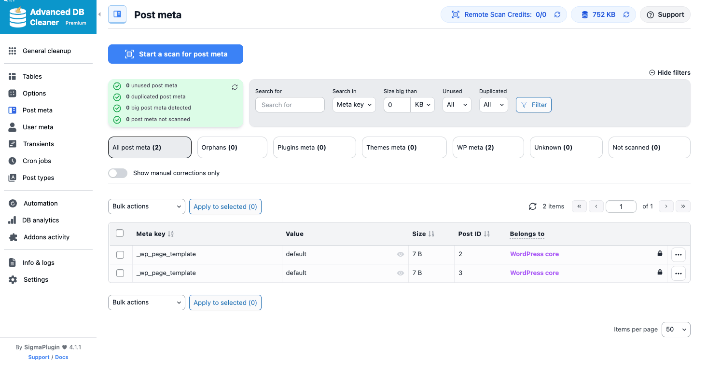Select checkbox for Post ID 2 row
This screenshot has height=386, width=707.
point(120,255)
